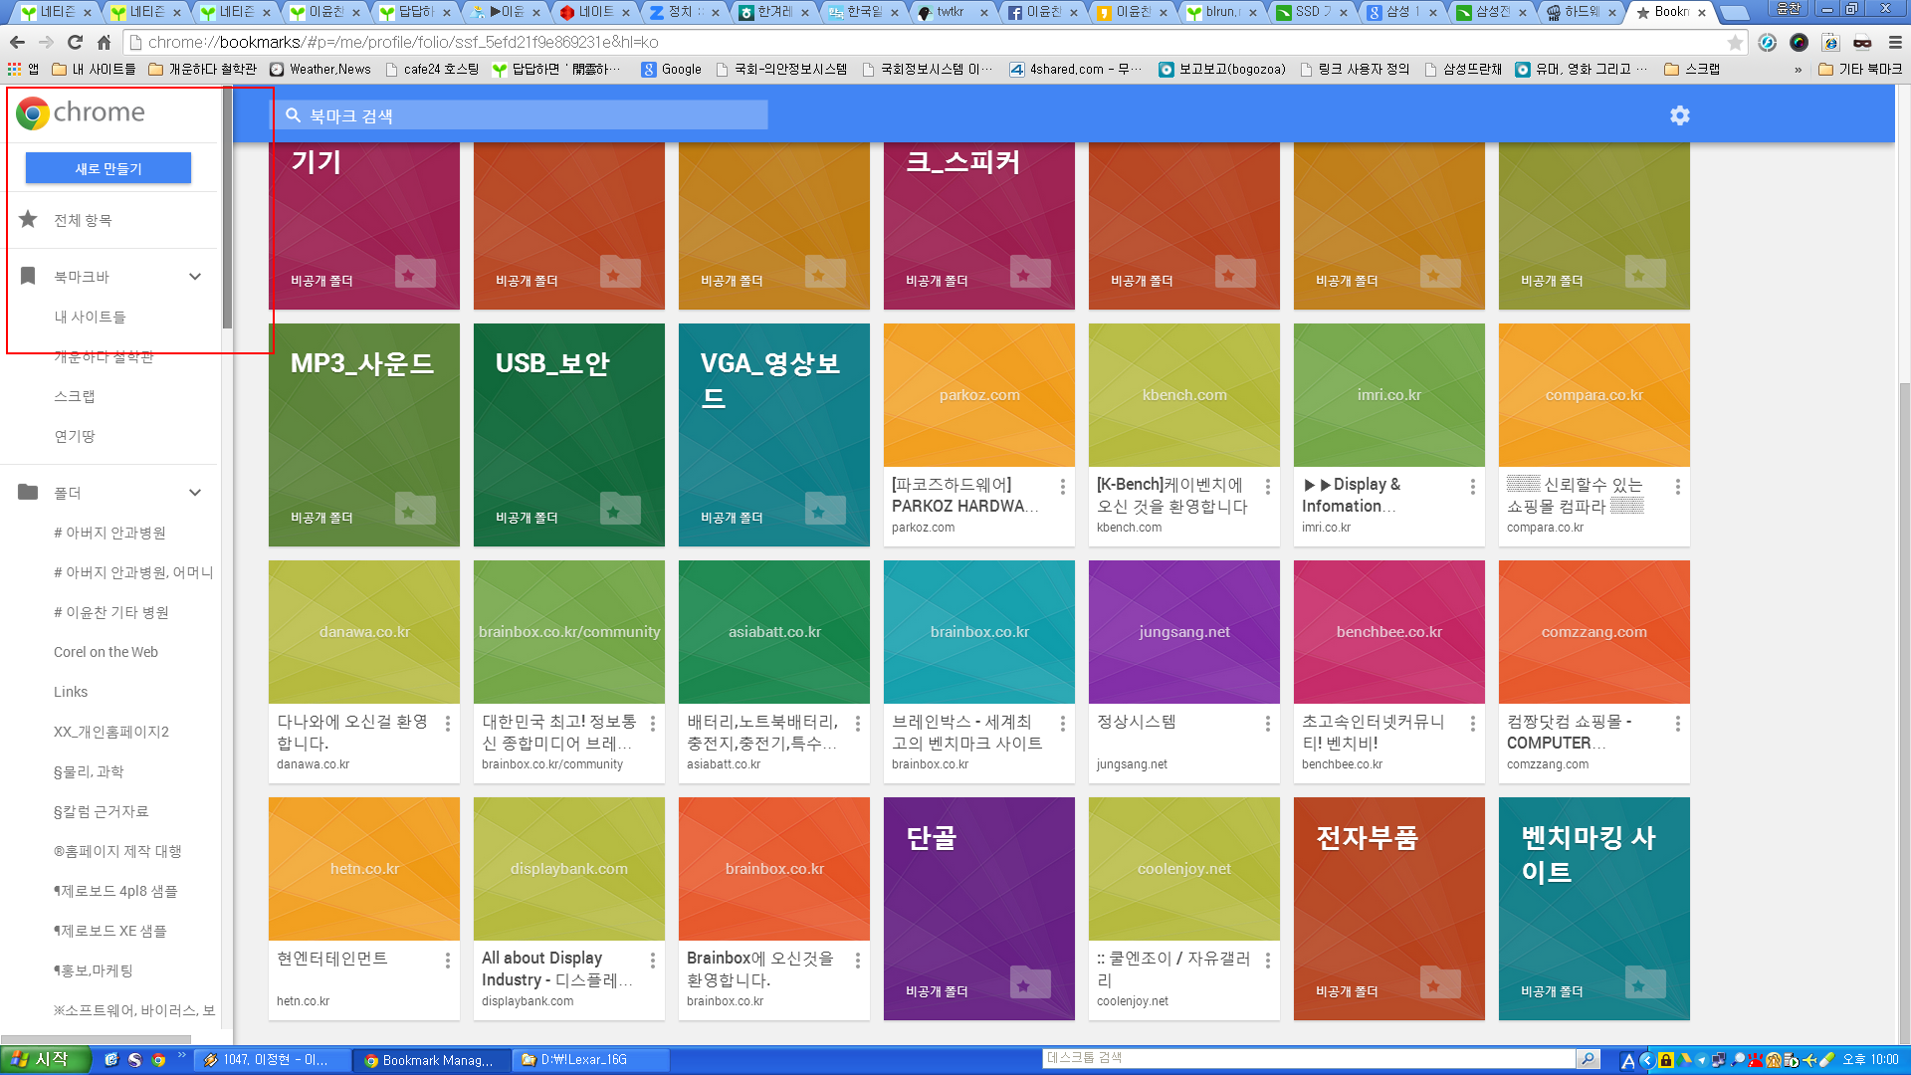Collapse the 북마크바 section chevron
This screenshot has height=1075, width=1911.
[x=195, y=277]
